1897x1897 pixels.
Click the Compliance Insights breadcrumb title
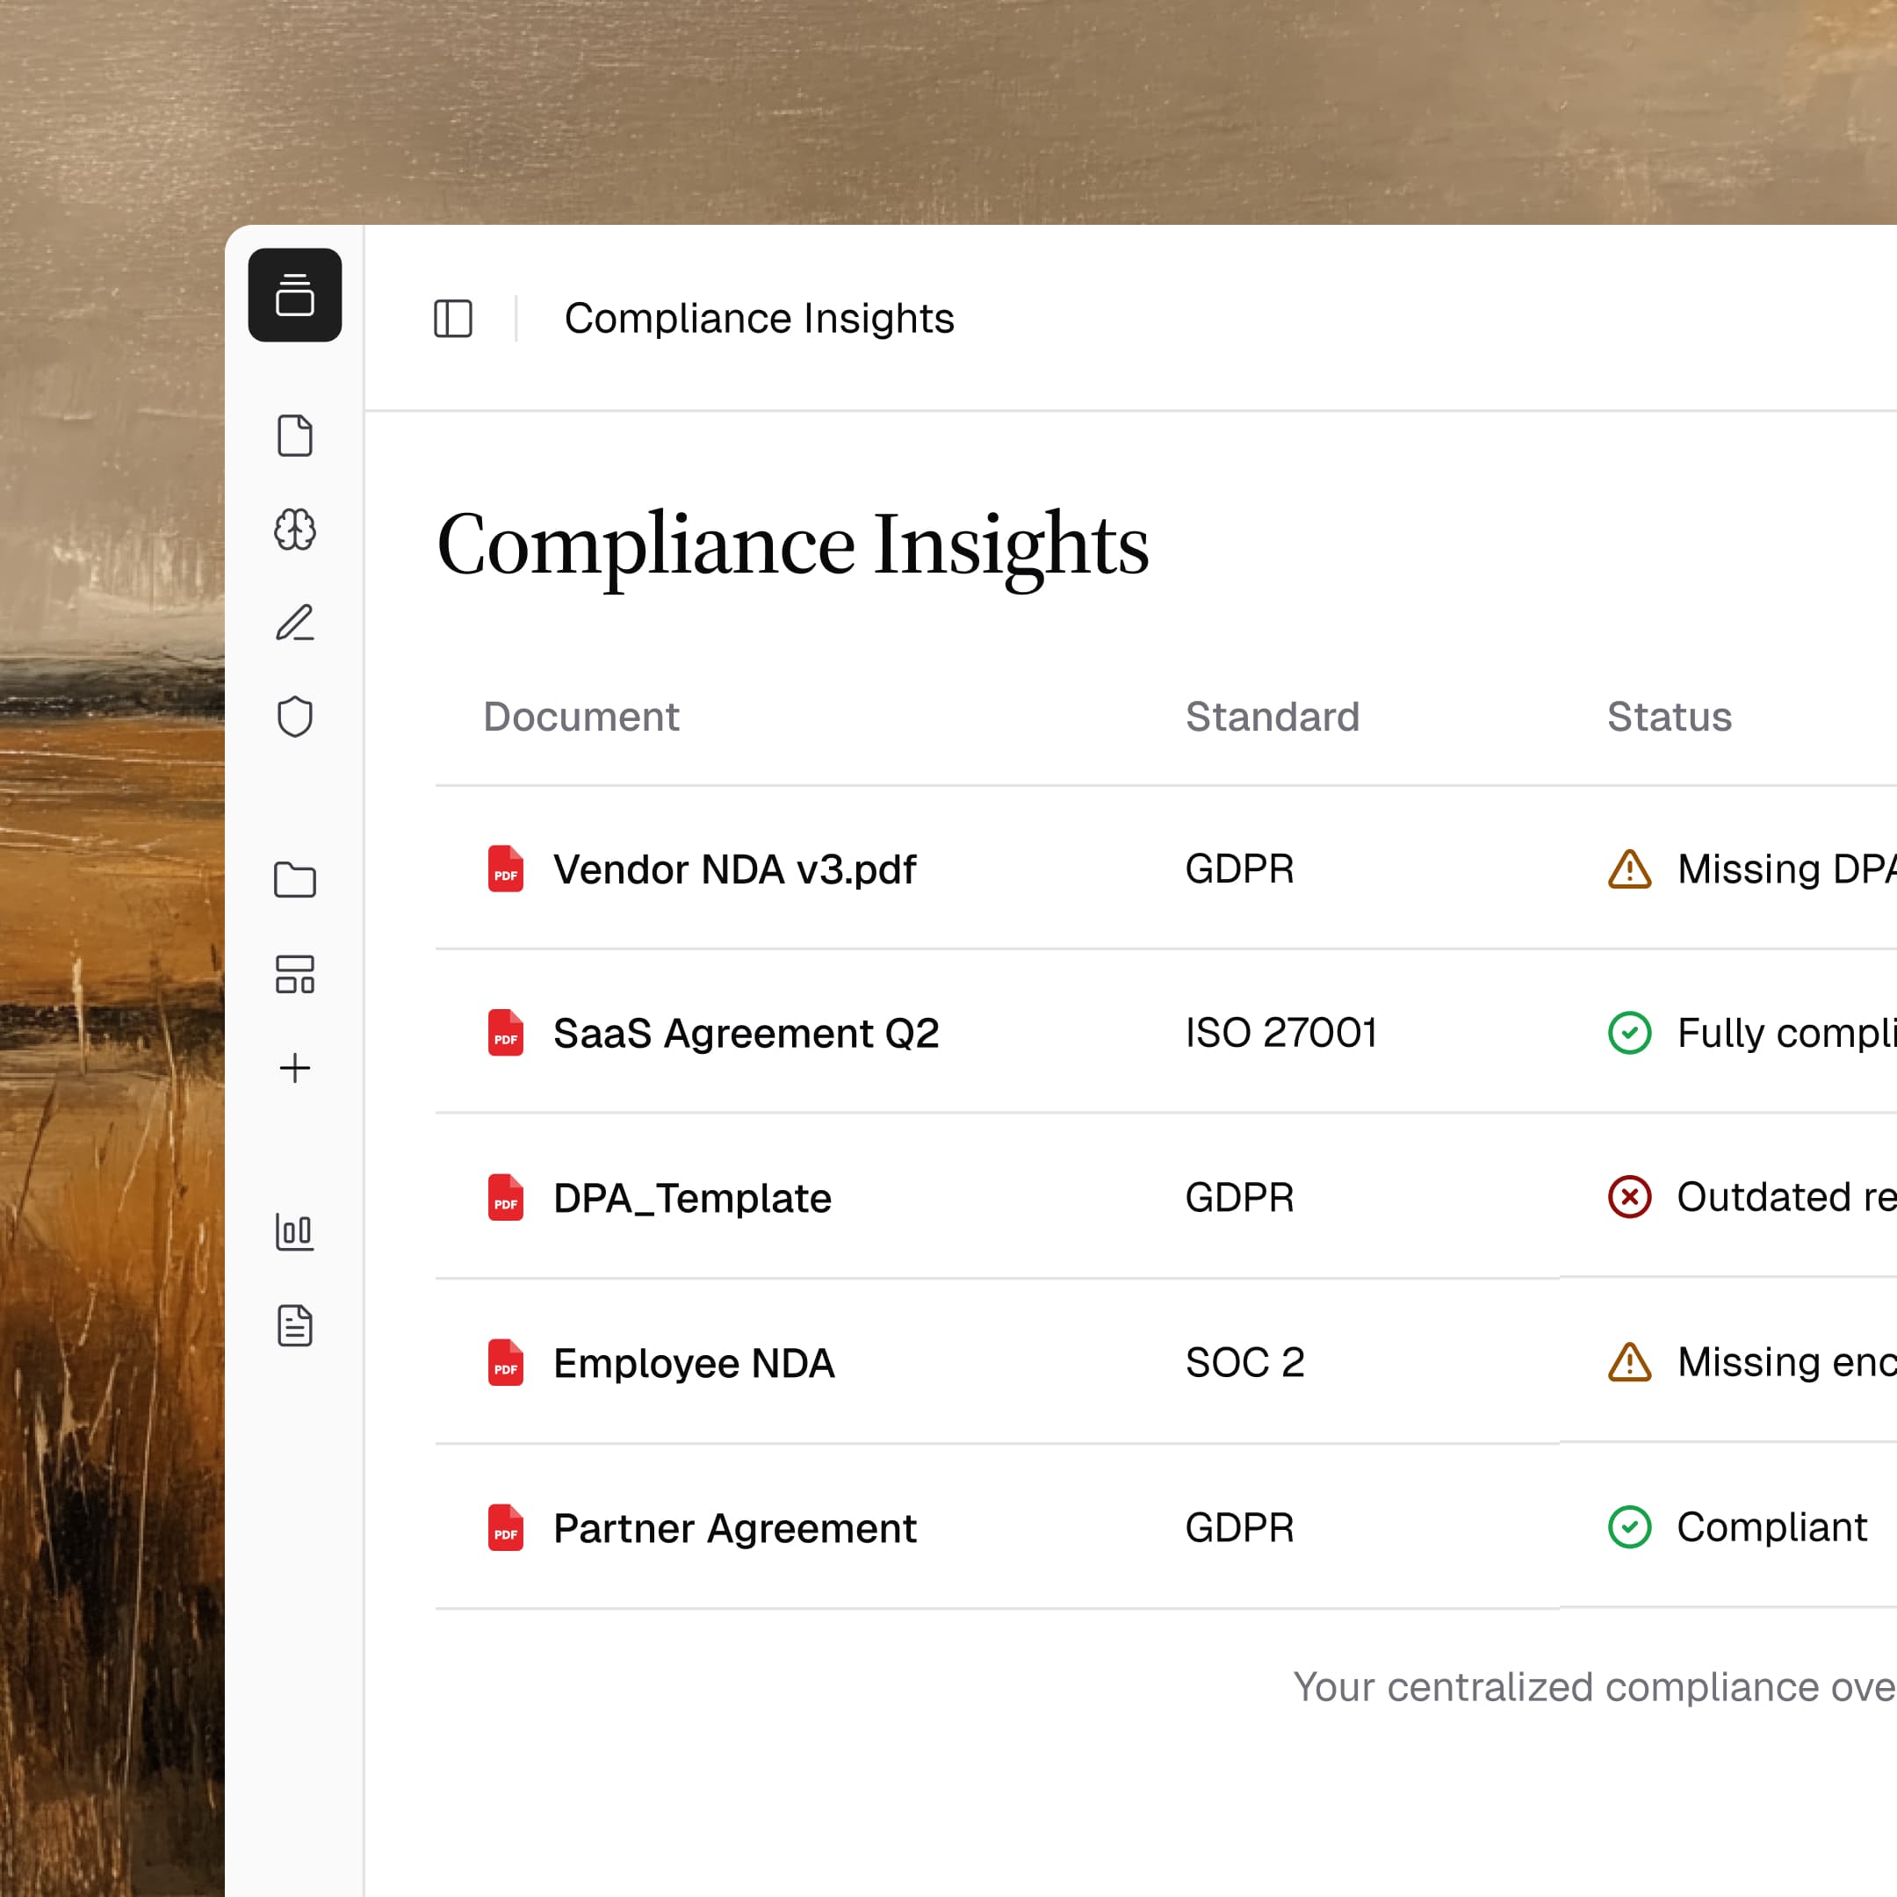(758, 318)
